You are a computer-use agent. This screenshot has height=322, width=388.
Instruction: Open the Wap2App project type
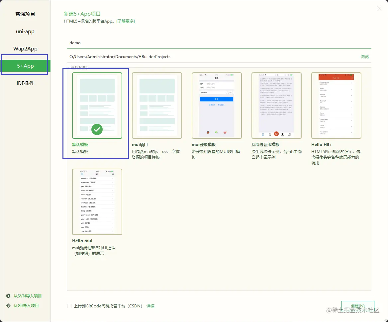(25, 49)
